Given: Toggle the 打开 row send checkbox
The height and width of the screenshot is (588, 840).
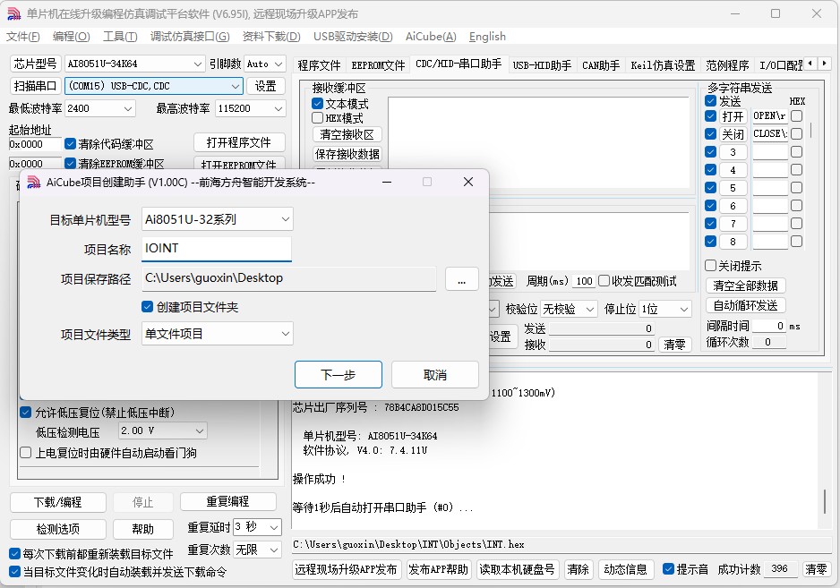Looking at the screenshot, I should [x=710, y=115].
